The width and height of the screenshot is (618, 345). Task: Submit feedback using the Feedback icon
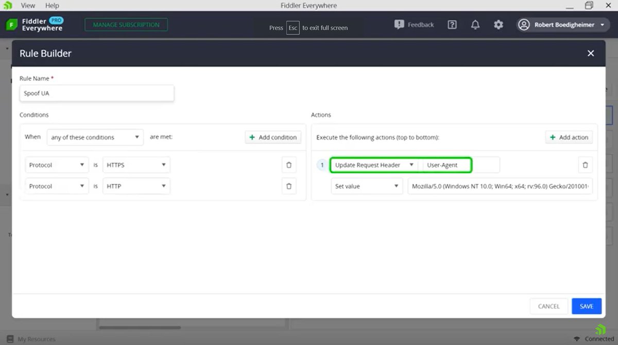[399, 24]
